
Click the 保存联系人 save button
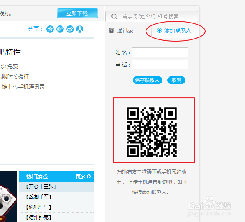click(148, 80)
